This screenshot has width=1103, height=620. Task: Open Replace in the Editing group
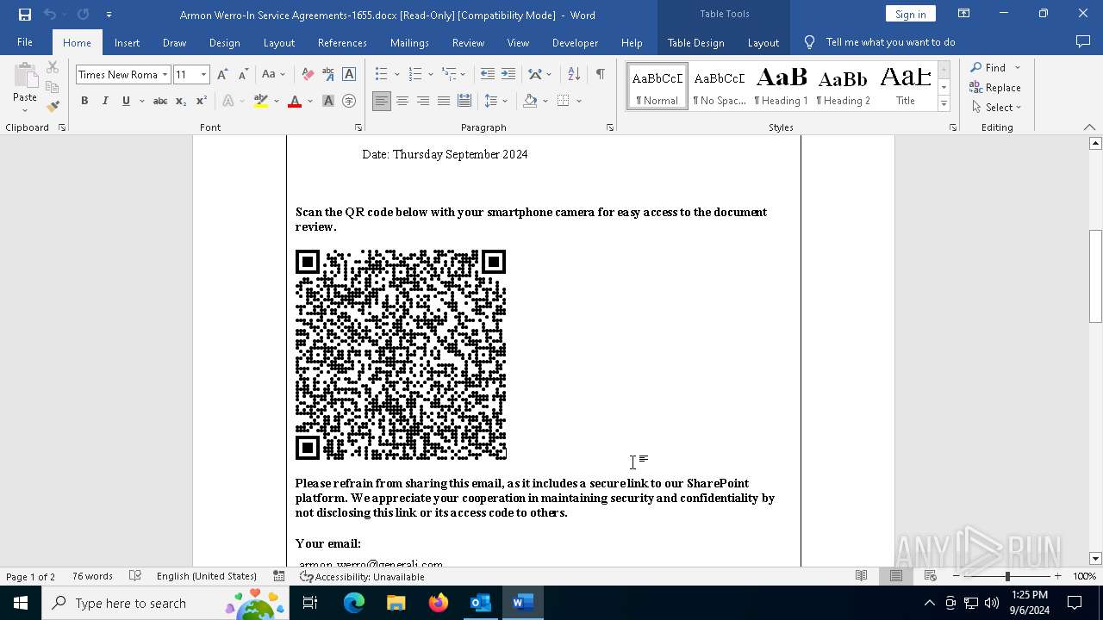995,88
